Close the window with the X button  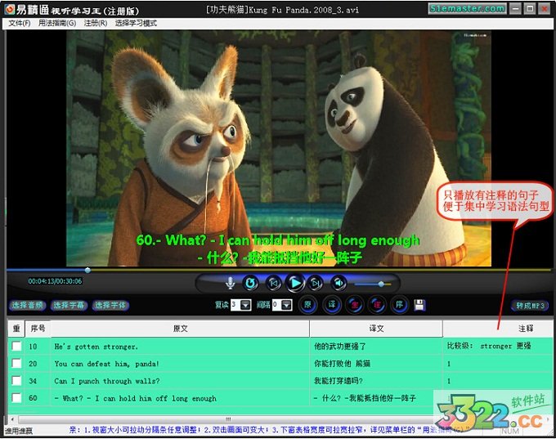[x=544, y=8]
